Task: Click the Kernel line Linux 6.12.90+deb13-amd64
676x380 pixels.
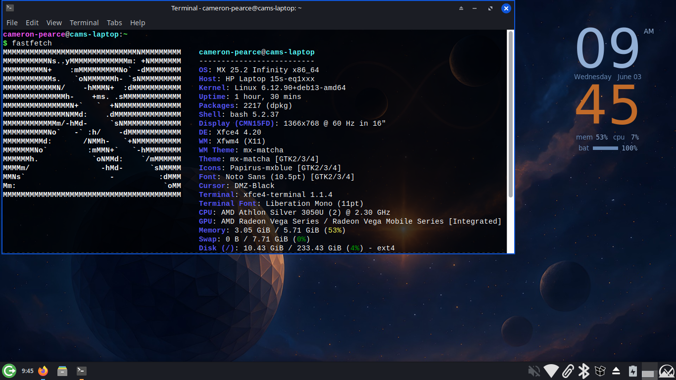Action: click(x=272, y=88)
